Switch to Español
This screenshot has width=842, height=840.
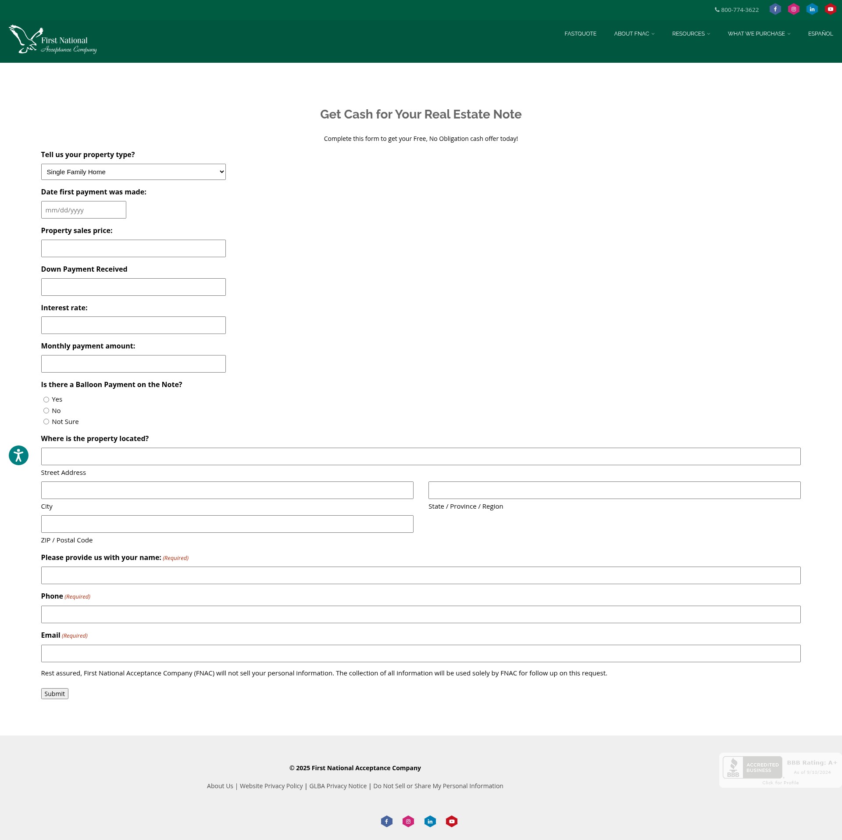[x=821, y=34]
